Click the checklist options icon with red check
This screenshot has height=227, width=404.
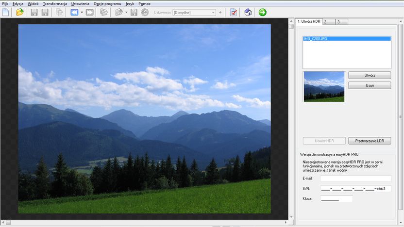coord(234,12)
